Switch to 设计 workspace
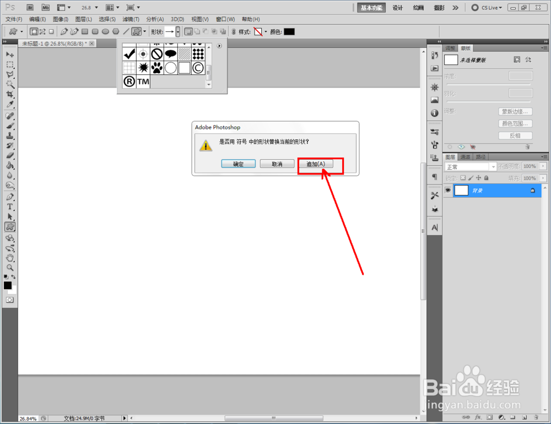The image size is (551, 424). point(397,7)
